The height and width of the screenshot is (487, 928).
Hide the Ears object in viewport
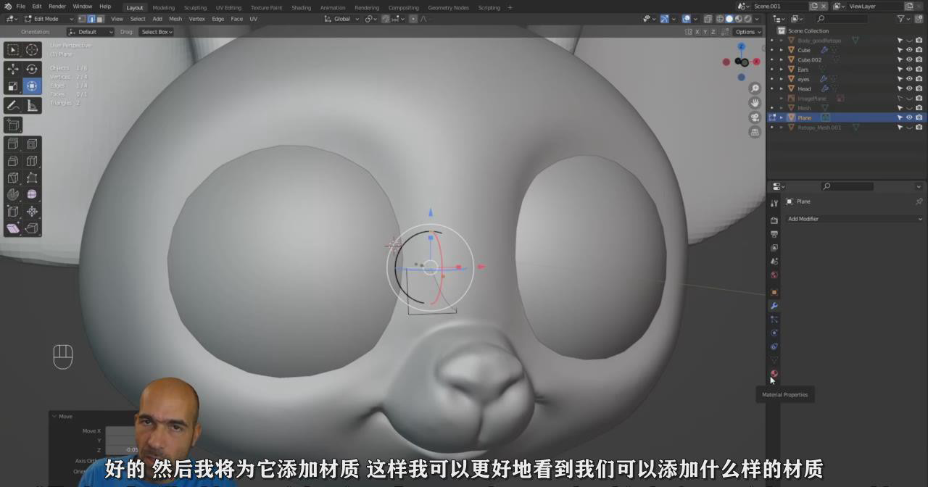tap(909, 69)
